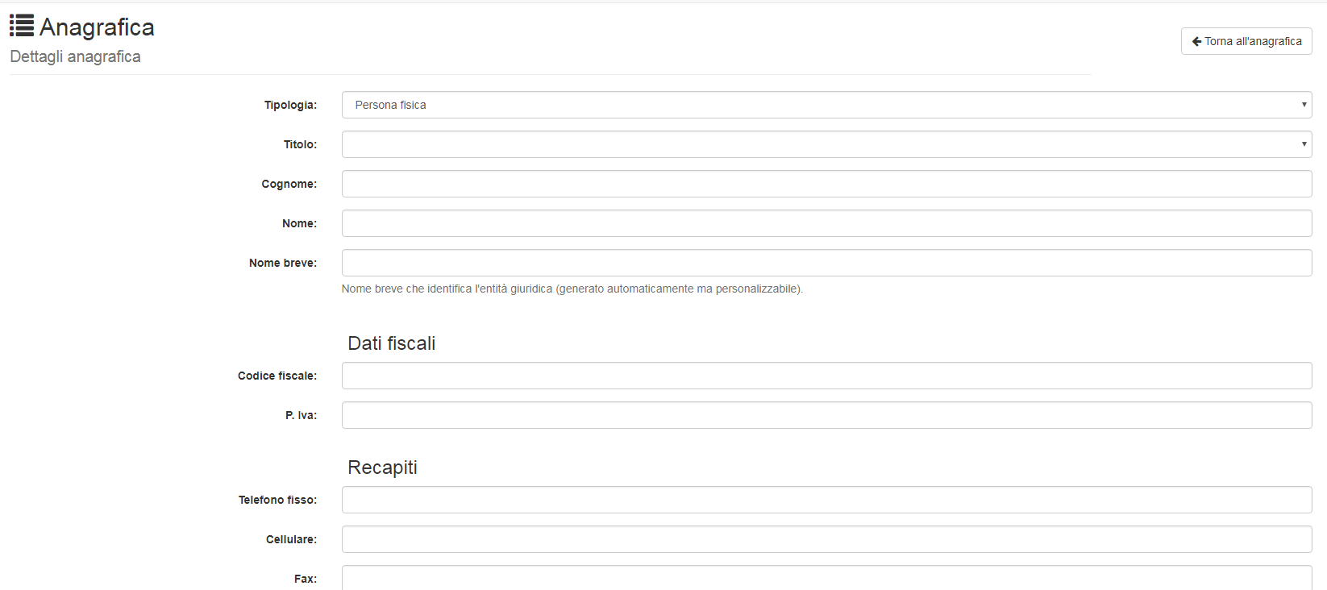
Task: Click the Dati fiscali section heading
Action: click(x=391, y=343)
